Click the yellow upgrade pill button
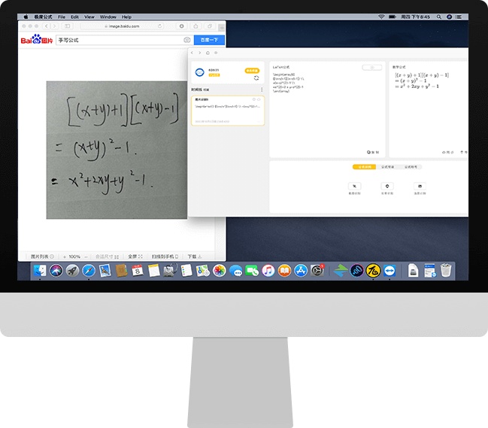 (x=252, y=71)
